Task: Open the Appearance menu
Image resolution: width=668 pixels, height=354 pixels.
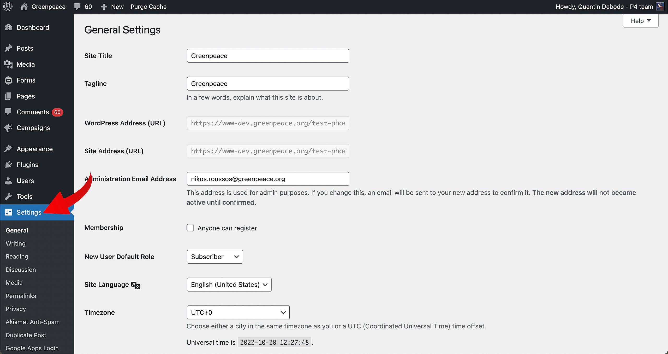Action: [x=35, y=149]
